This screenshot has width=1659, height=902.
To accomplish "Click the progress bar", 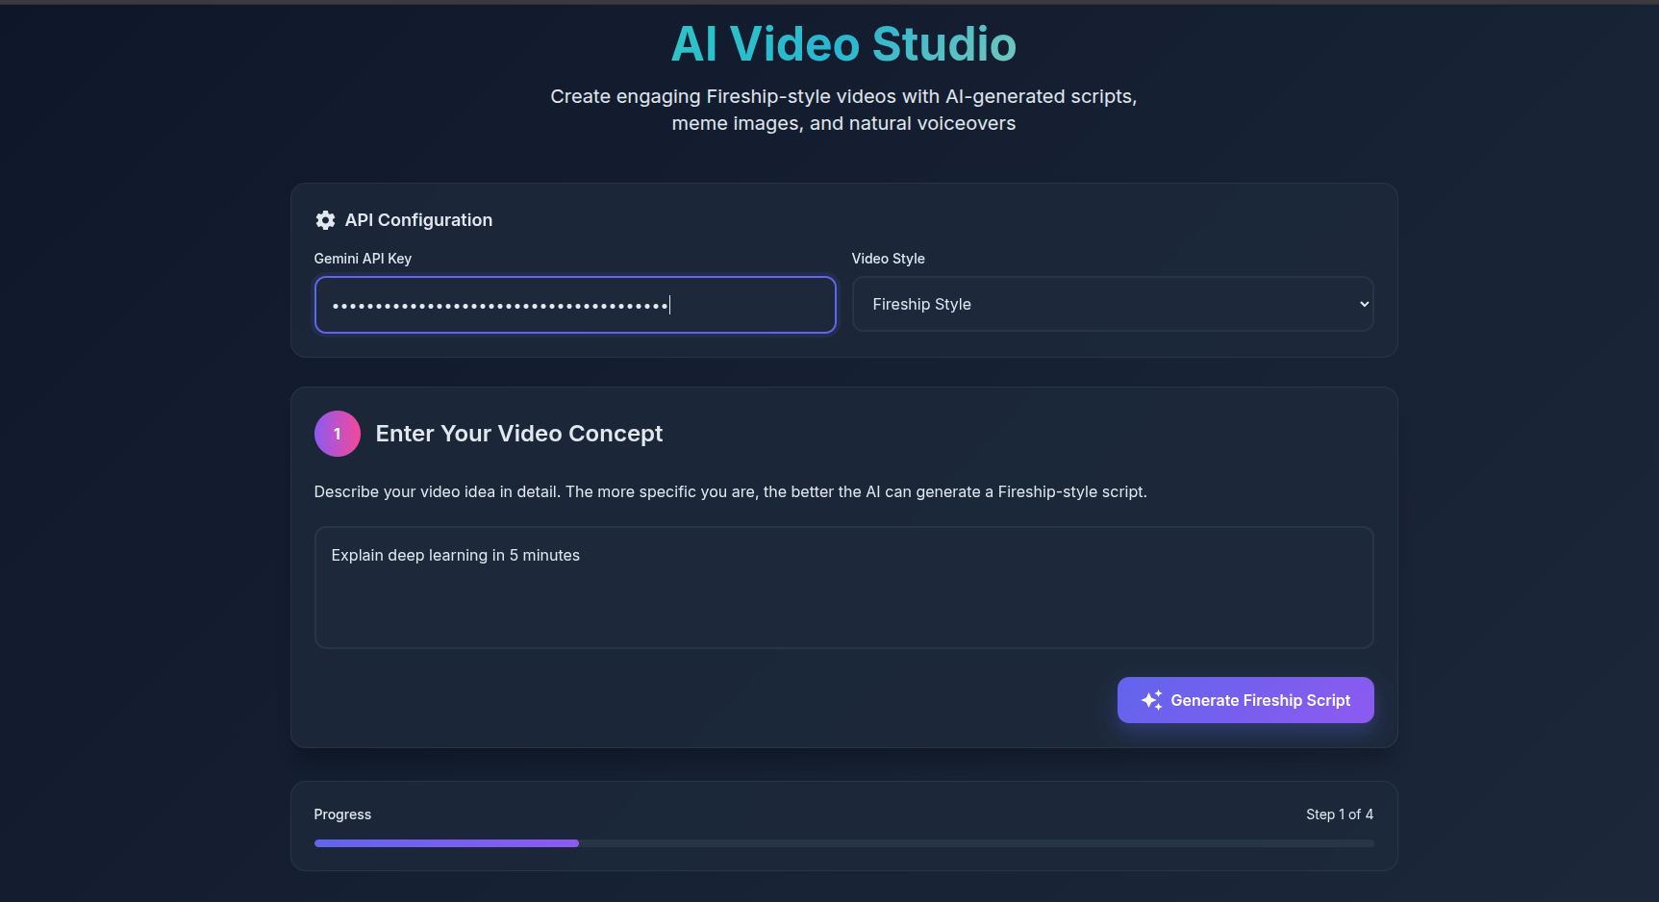I will [843, 843].
